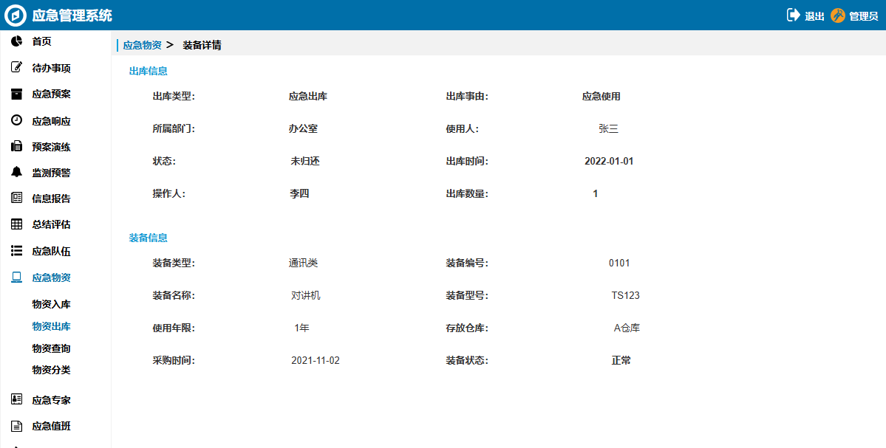The height and width of the screenshot is (448, 886).
Task: Click the 出库信息 section heading
Action: pos(148,71)
